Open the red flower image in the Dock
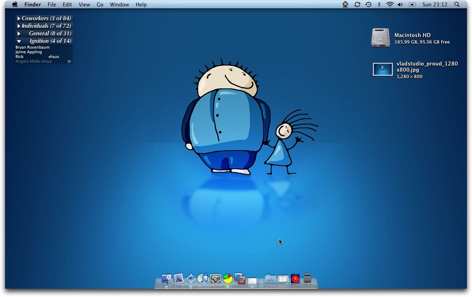This screenshot has width=472, height=297. point(295,279)
